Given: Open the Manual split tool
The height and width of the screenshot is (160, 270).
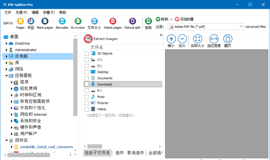Looking at the screenshot, I should click(132, 21).
